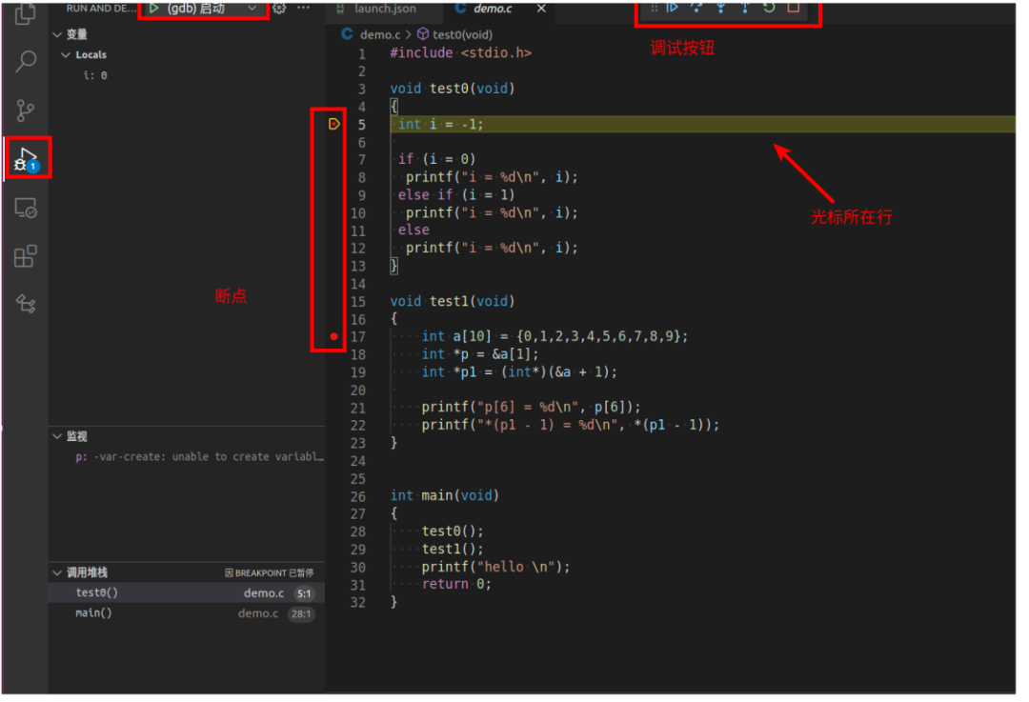Restart the debug session
The image size is (1029, 702).
(x=770, y=8)
